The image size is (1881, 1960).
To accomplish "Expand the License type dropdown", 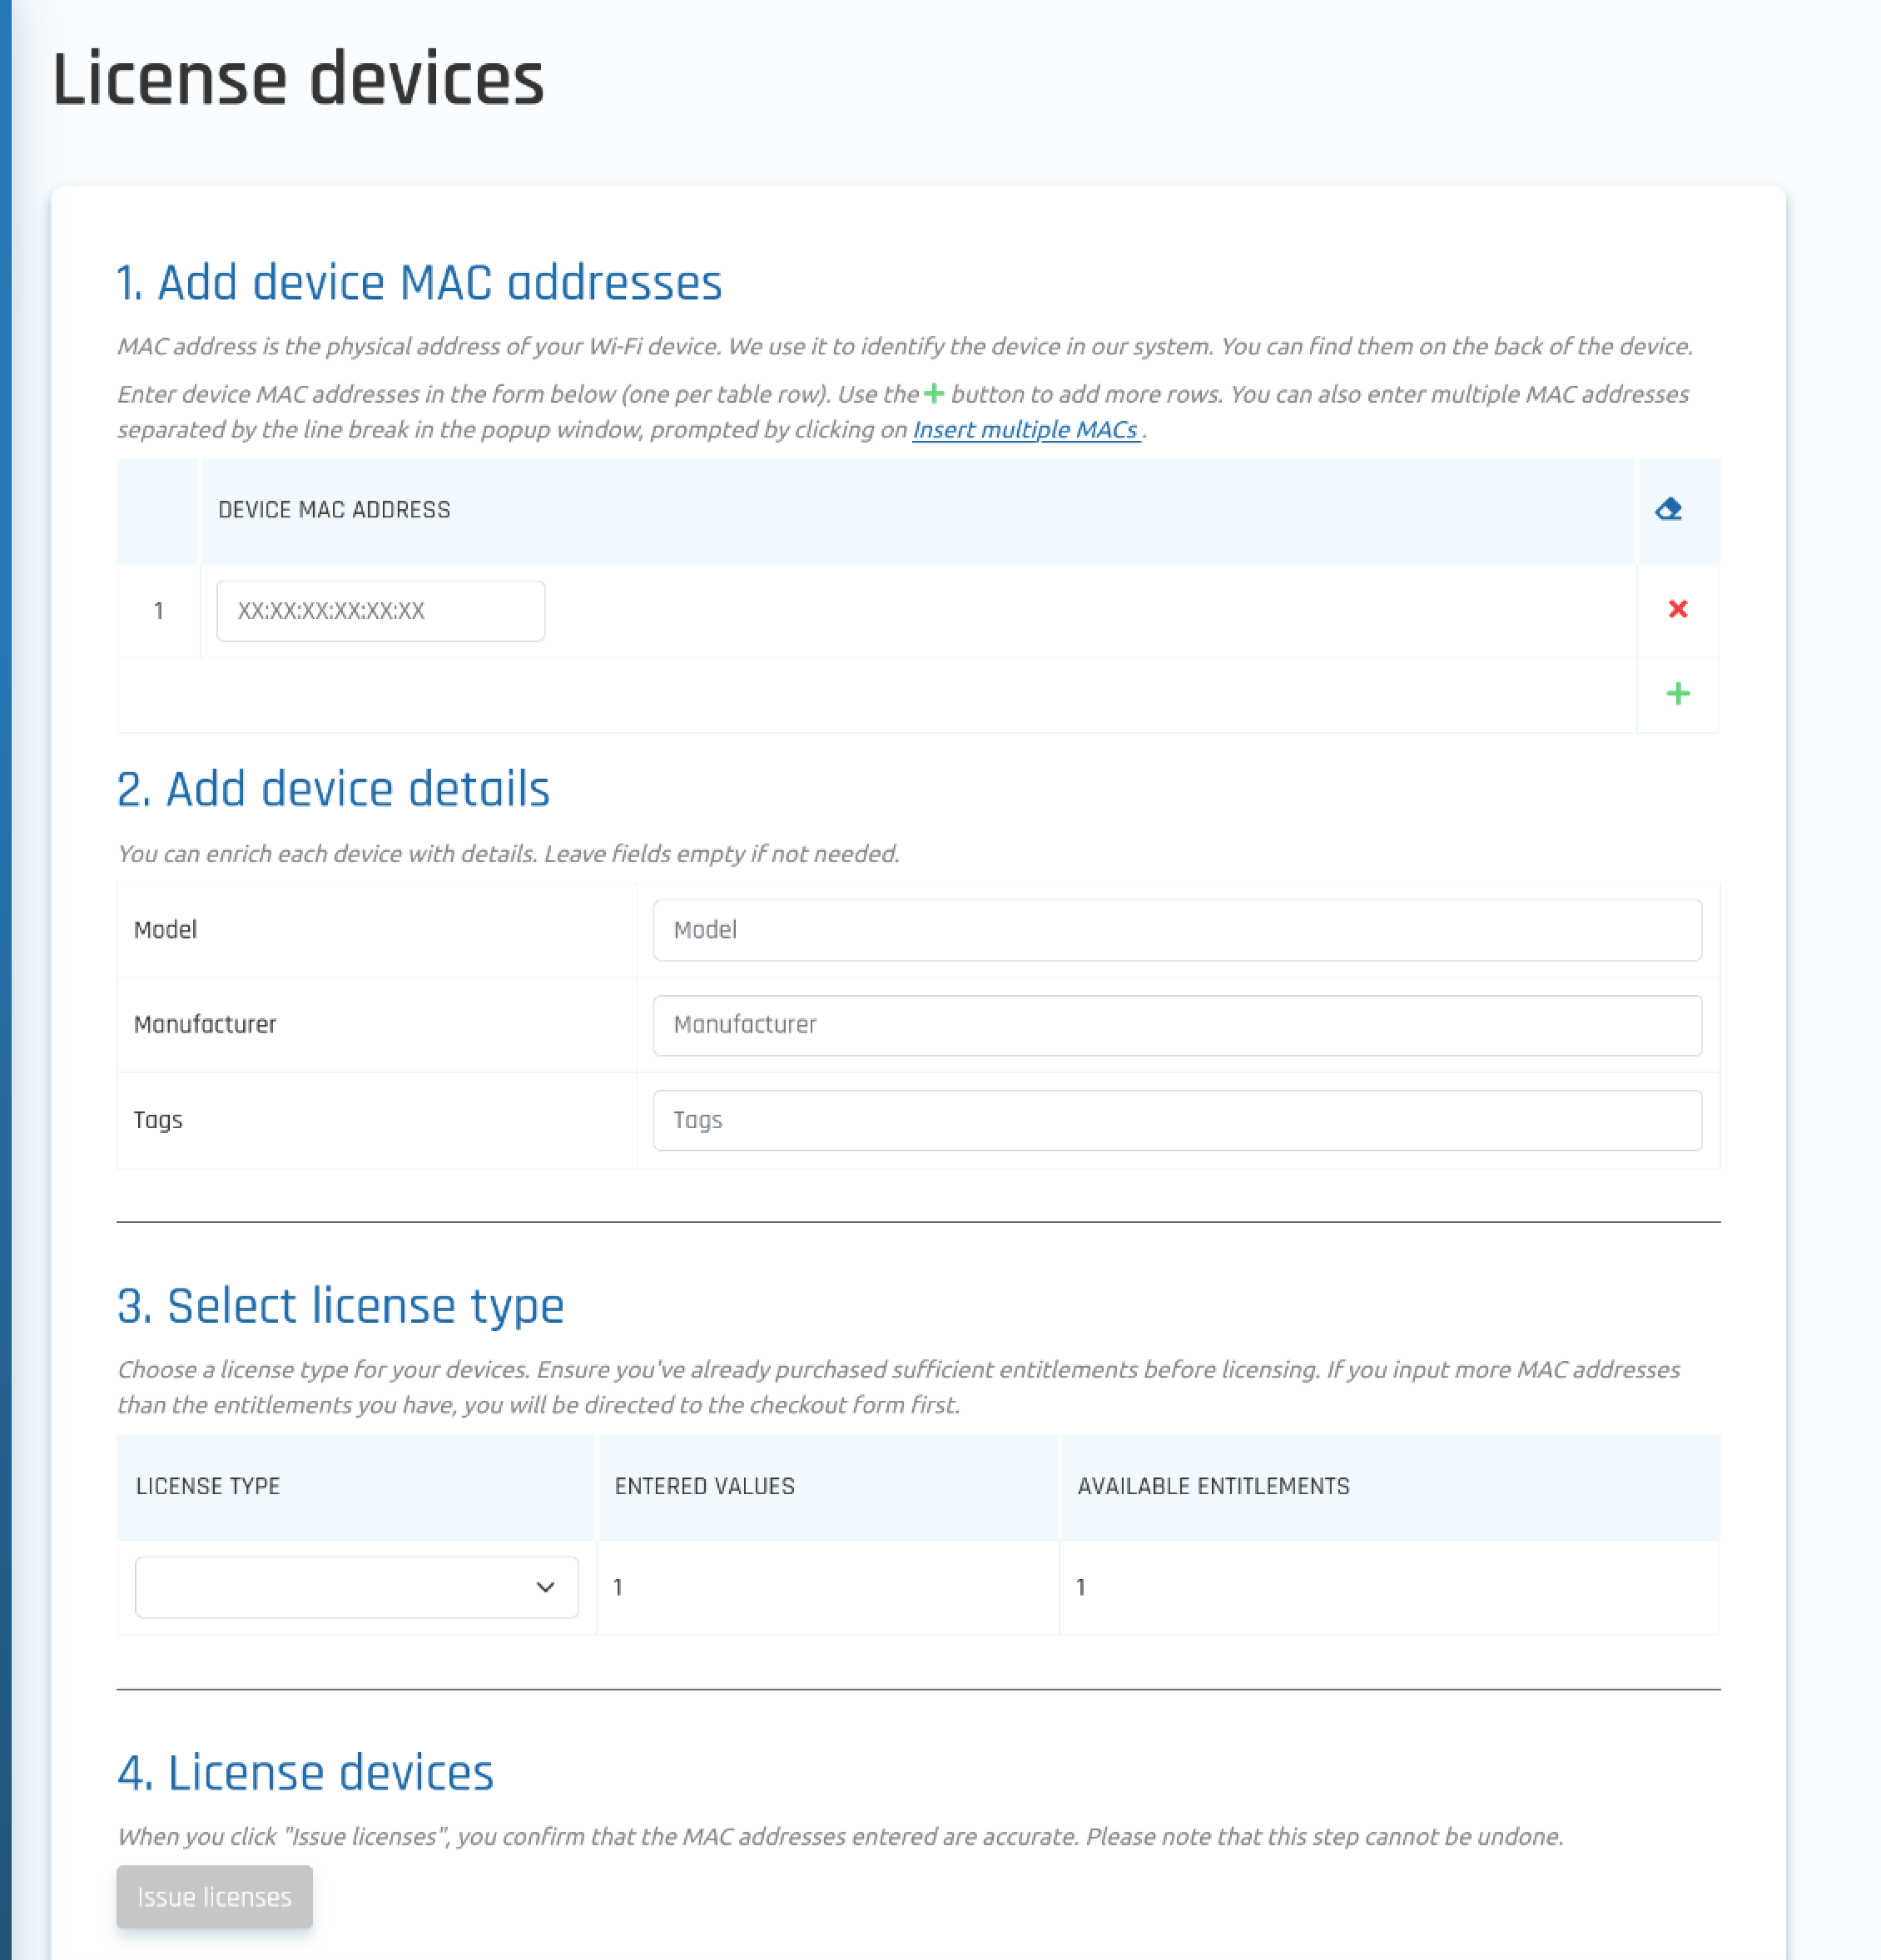I will click(356, 1587).
